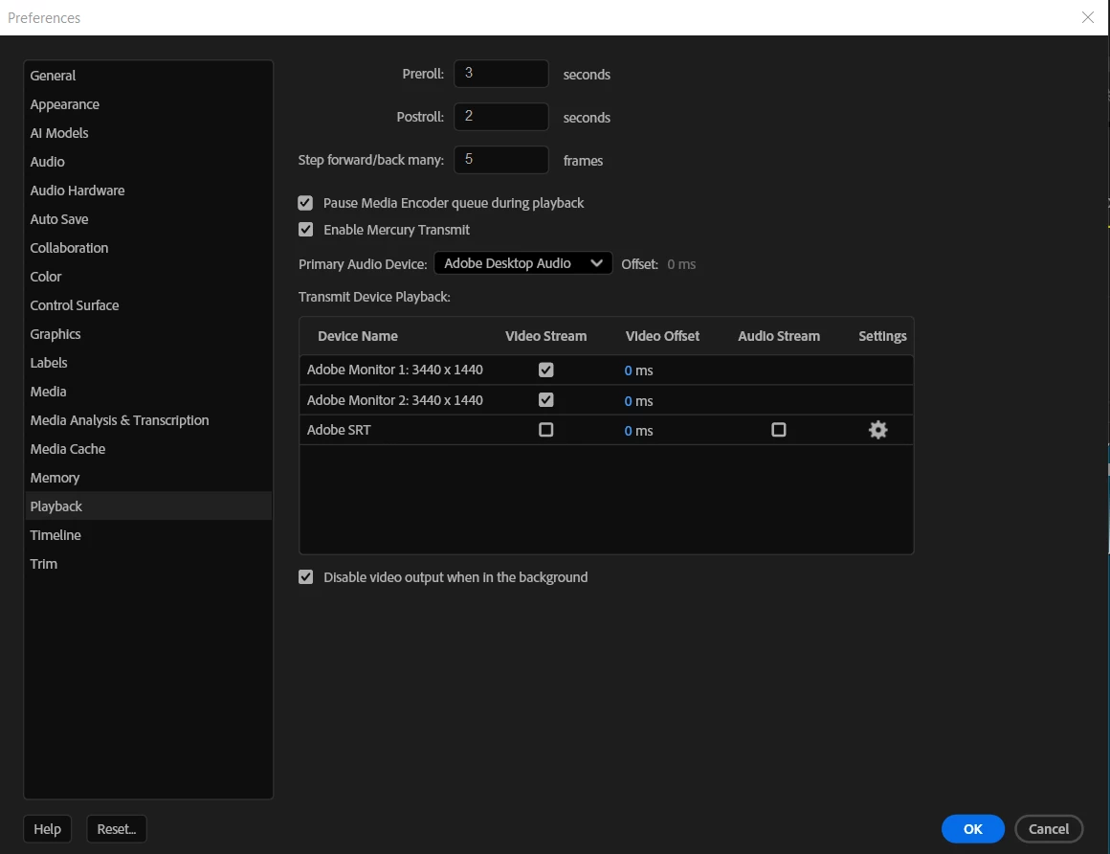Click the Video Offset column header
Viewport: 1110px width, 854px height.
pos(662,336)
